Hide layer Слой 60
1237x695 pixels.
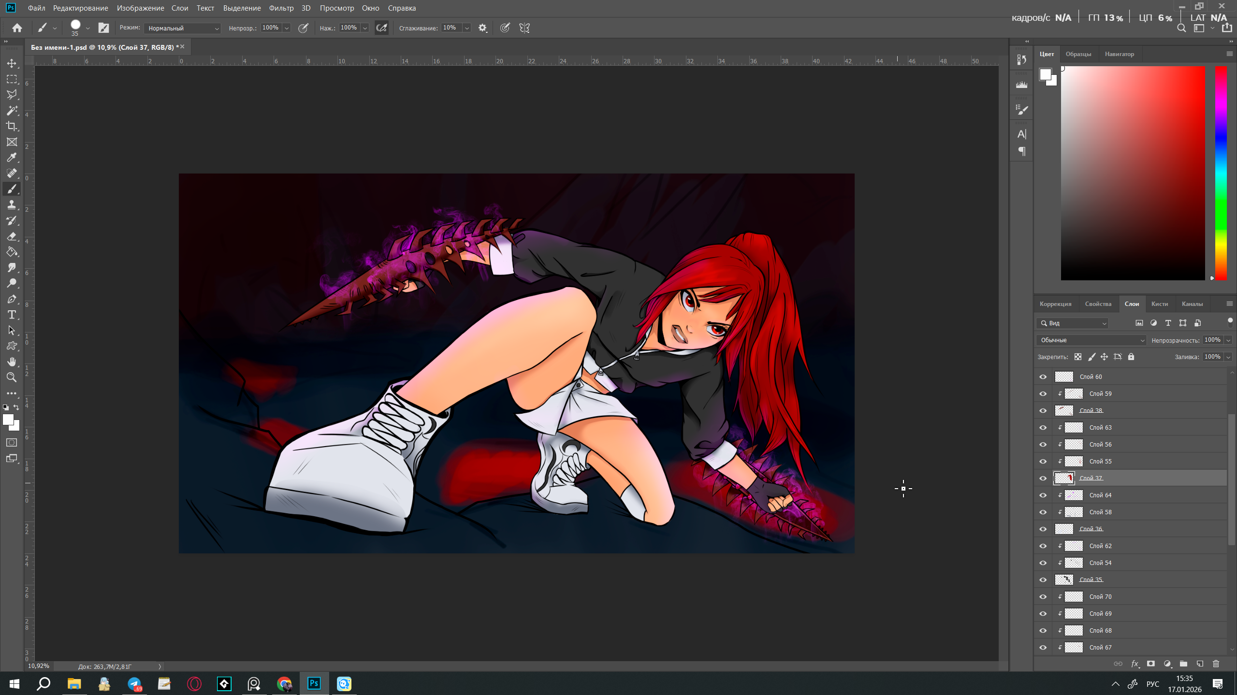(1043, 376)
